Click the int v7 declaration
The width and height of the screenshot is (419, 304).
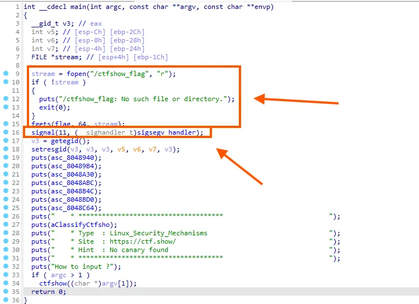(x=45, y=49)
